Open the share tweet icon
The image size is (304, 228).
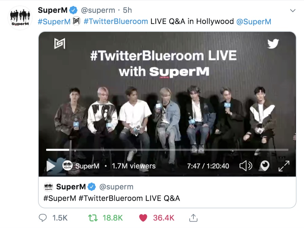coord(193,218)
